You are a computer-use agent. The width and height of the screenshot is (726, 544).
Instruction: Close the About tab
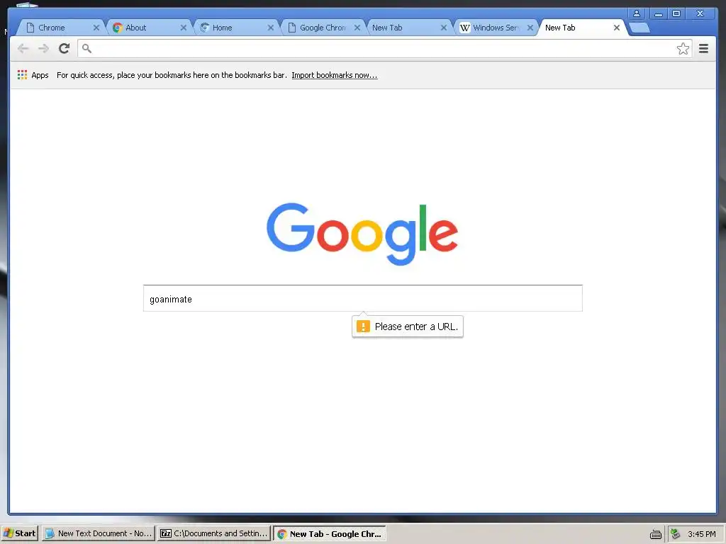click(x=184, y=28)
